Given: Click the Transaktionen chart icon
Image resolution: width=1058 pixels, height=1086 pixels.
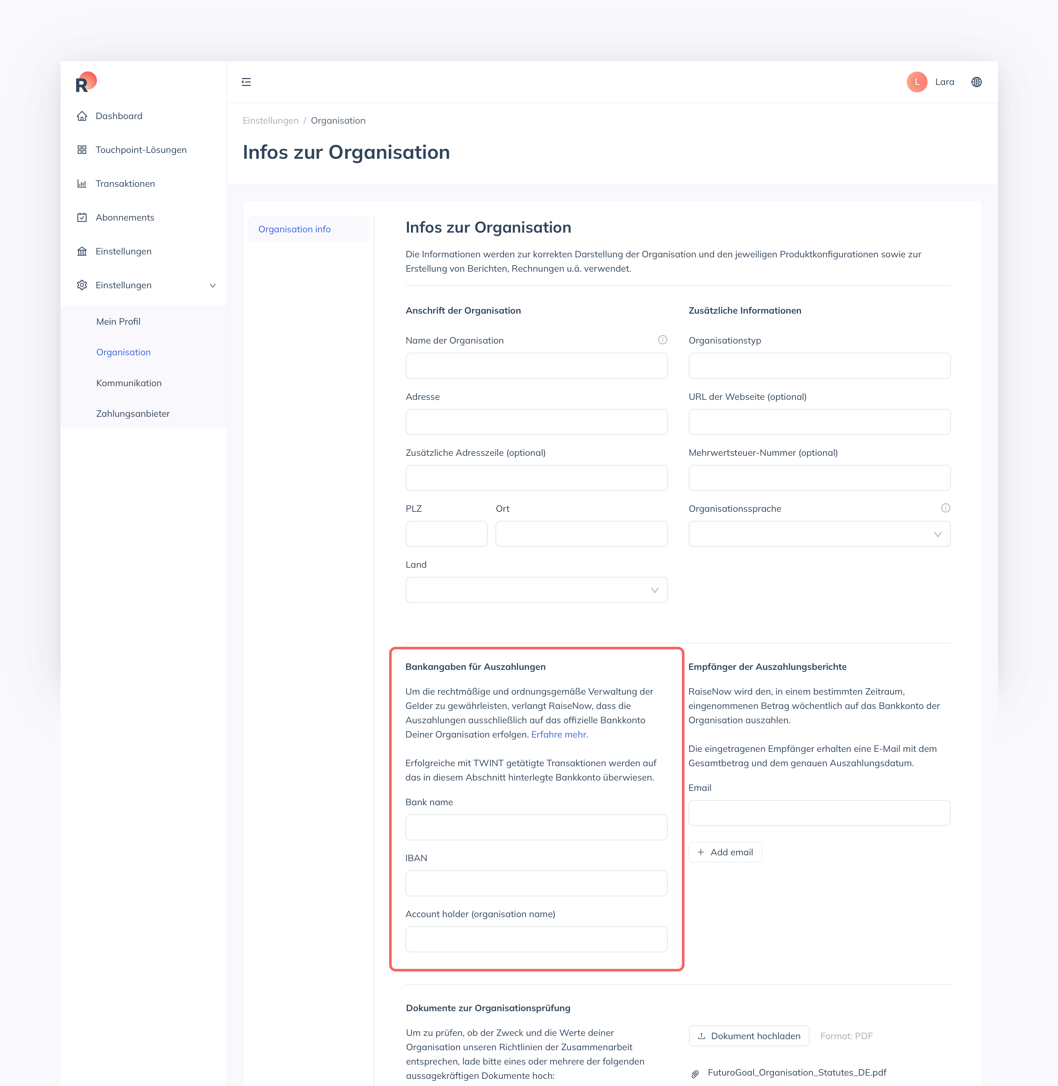Looking at the screenshot, I should coord(82,184).
